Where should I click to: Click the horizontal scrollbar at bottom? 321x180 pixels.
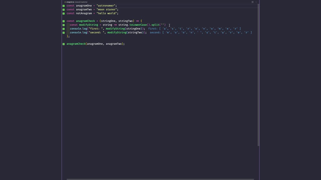click(x=160, y=179)
